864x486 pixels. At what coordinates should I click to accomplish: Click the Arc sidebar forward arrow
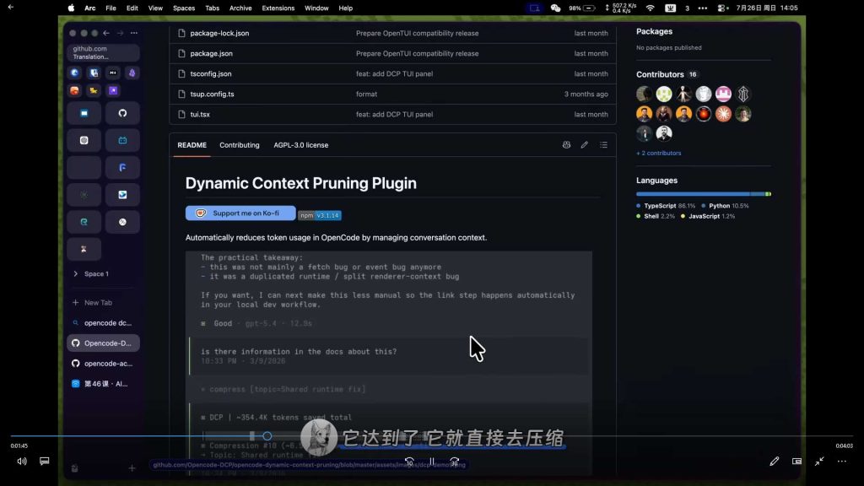pos(120,33)
